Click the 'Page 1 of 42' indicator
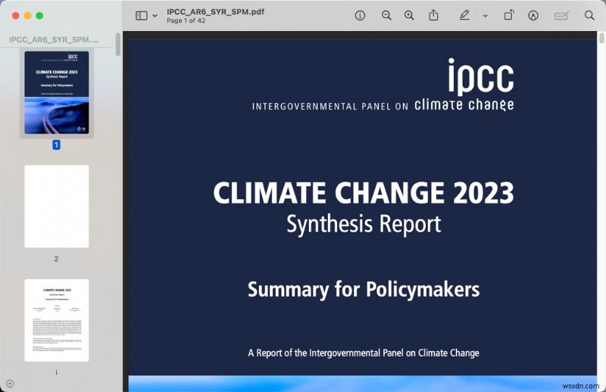The height and width of the screenshot is (392, 606). [x=186, y=20]
